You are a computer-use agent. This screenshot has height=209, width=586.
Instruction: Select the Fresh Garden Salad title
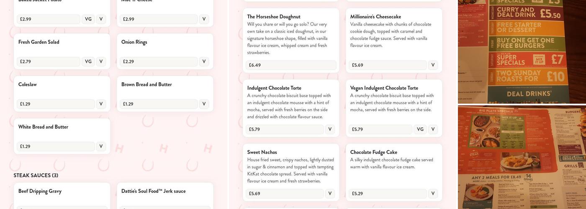[x=39, y=42]
